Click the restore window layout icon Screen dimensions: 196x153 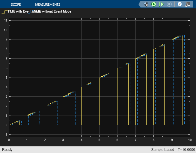click(x=188, y=4)
